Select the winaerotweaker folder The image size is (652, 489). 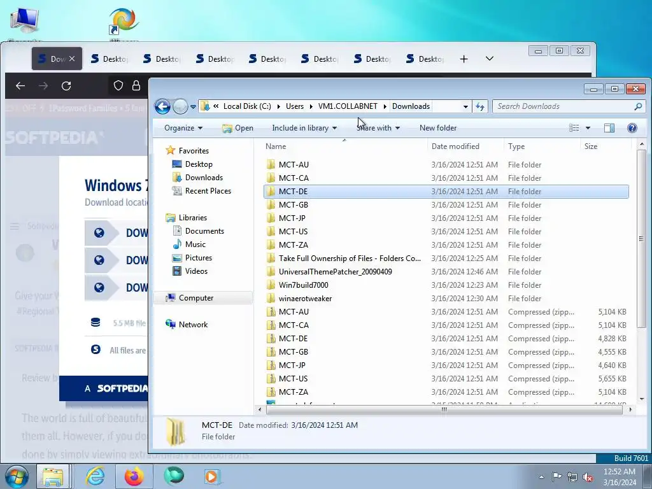305,298
